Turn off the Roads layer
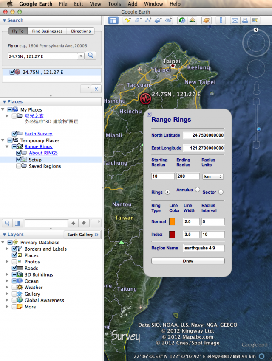Viewport: 272px width, 361px height. coord(14,268)
